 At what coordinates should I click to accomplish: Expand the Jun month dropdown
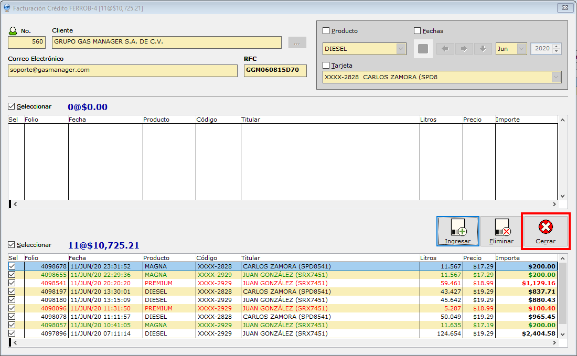click(x=521, y=49)
